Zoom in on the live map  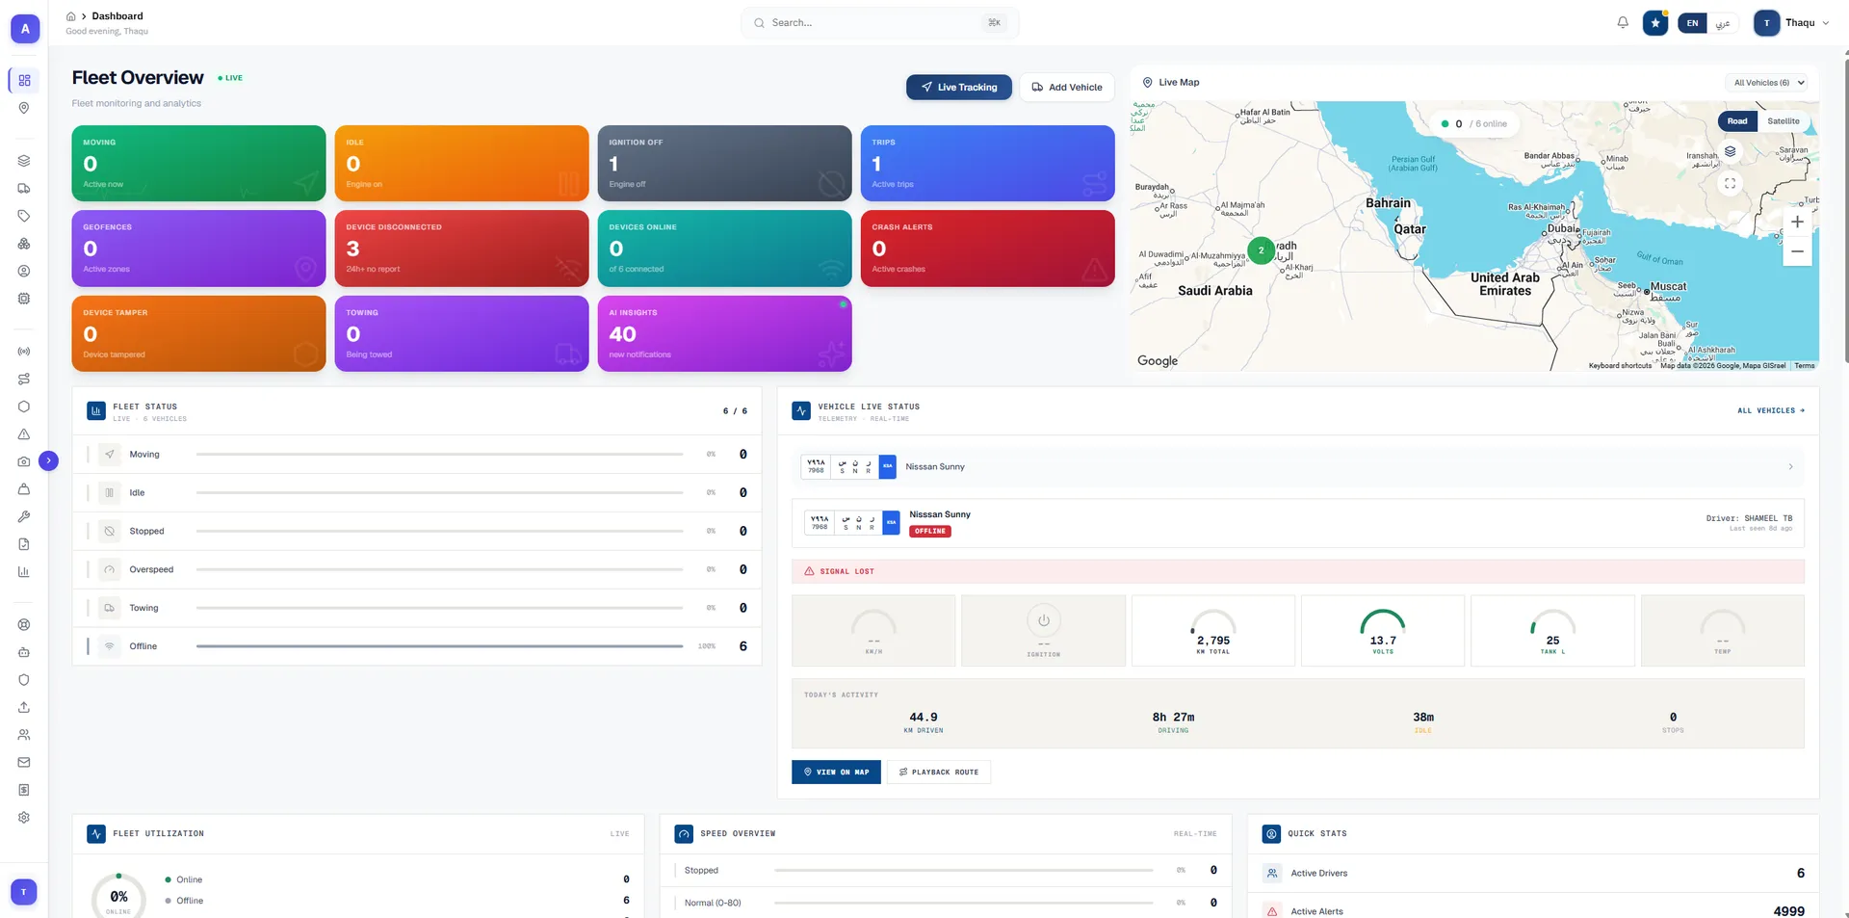pos(1797,222)
